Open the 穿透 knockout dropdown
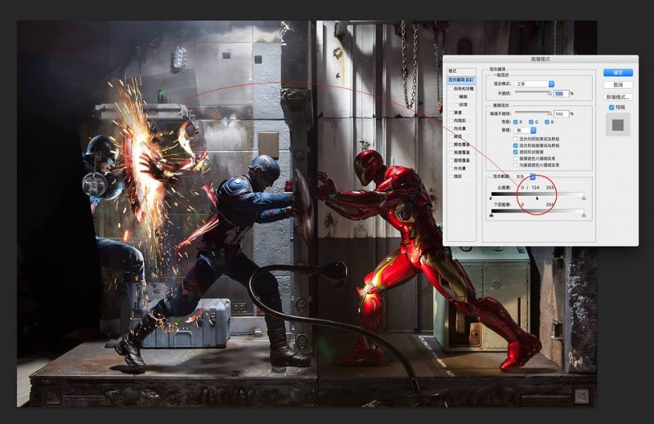The height and width of the screenshot is (424, 654). [525, 130]
